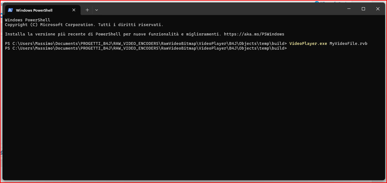387x183 pixels.
Task: Close the terminal window
Action: coord(378,9)
